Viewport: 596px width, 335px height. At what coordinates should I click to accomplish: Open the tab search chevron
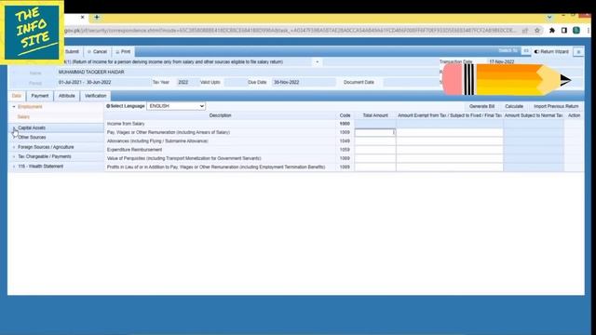tap(549, 17)
